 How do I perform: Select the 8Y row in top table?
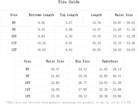pos(69,23)
